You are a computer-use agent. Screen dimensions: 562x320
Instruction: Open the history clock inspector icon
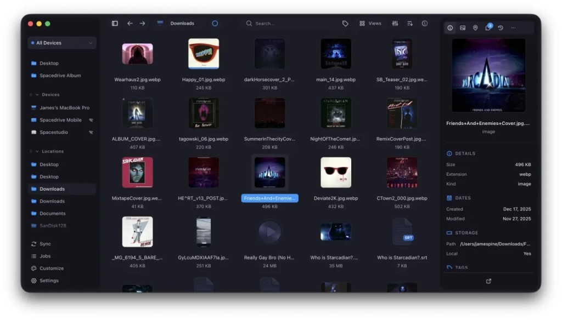pyautogui.click(x=501, y=27)
